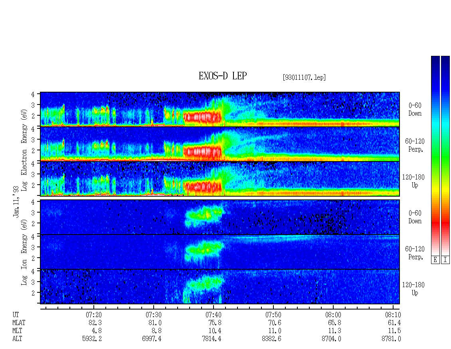Click the EXOS-D LEP plot title
Viewport: 451px width, 349px height.
[223, 76]
